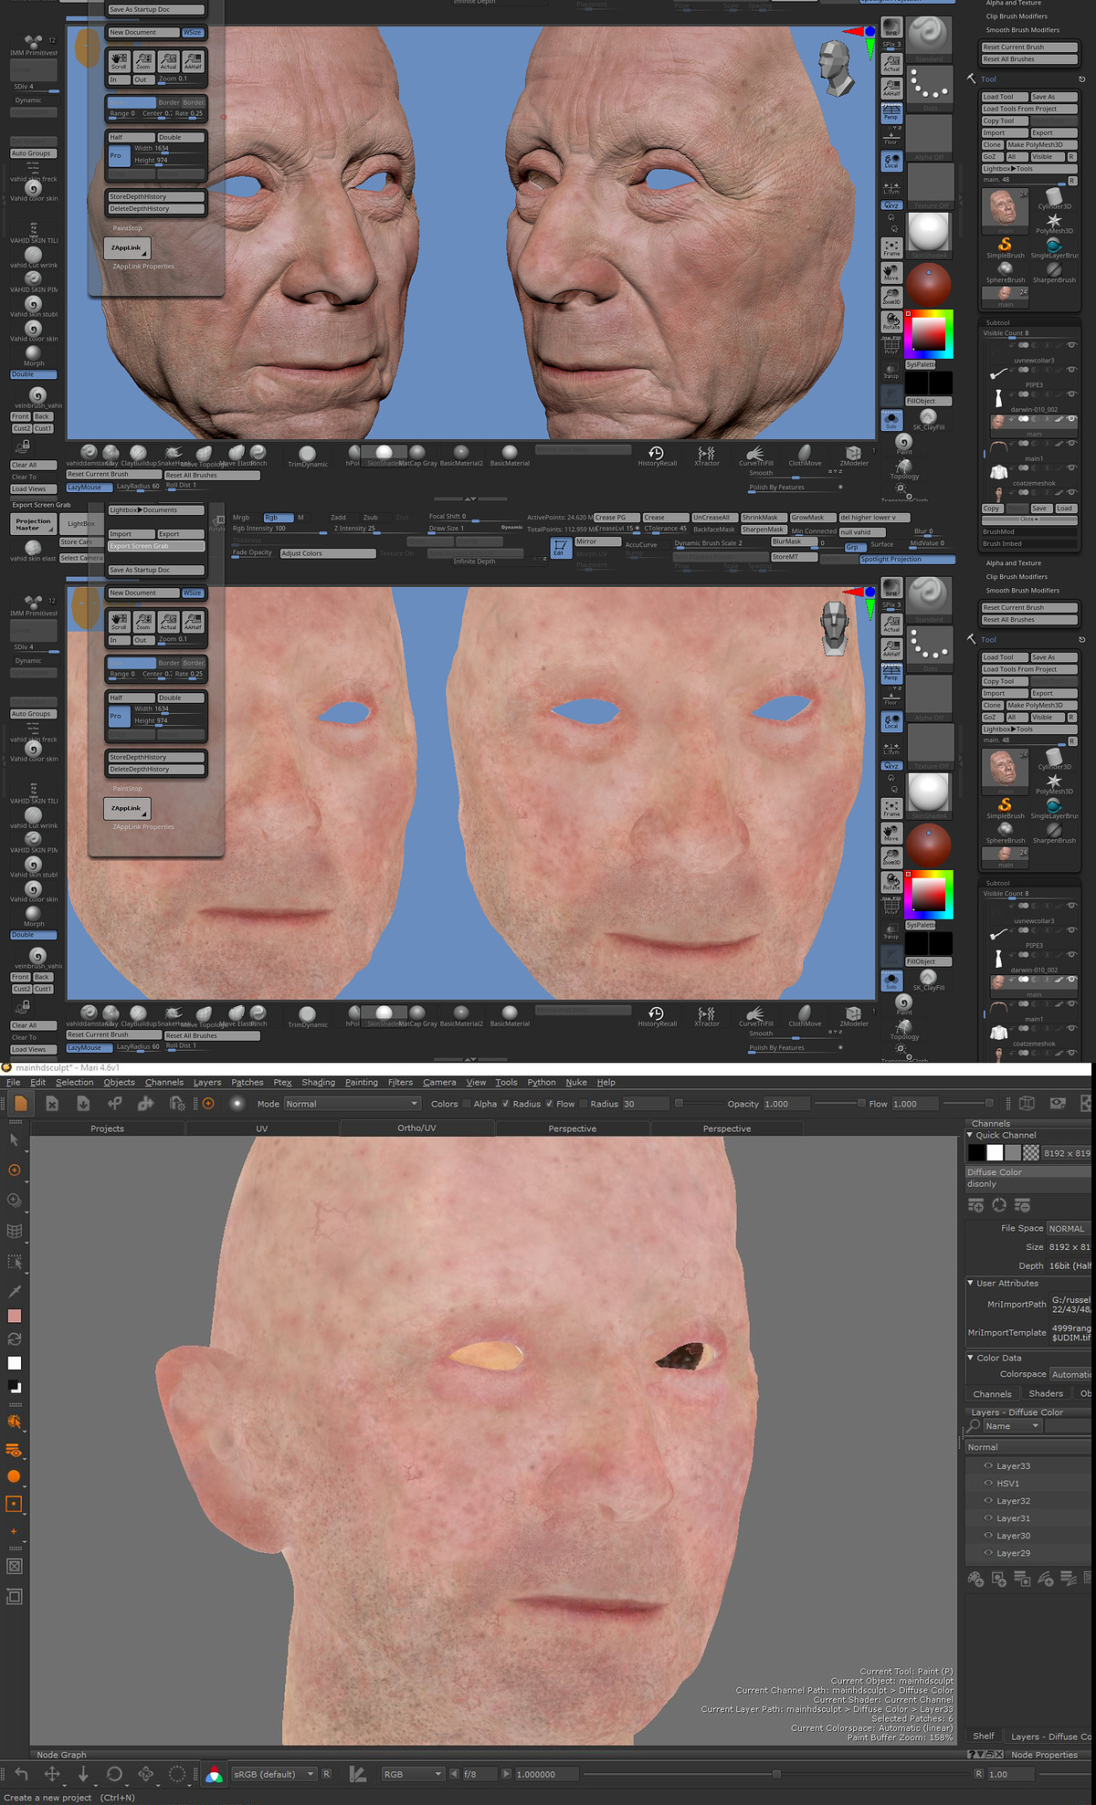Viewport: 1096px width, 1805px height.
Task: Click Mari's close project document icon
Action: (x=52, y=1104)
